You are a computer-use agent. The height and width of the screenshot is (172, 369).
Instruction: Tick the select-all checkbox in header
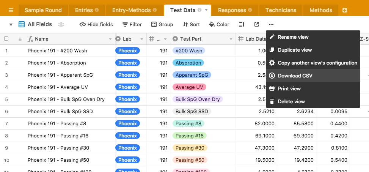pos(6,39)
